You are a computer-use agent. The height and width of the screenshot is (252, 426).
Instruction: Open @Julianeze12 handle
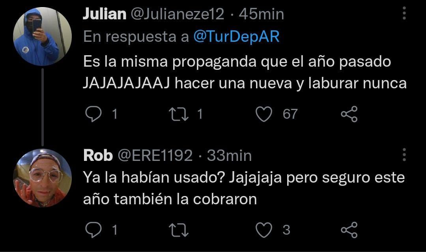[x=177, y=14]
